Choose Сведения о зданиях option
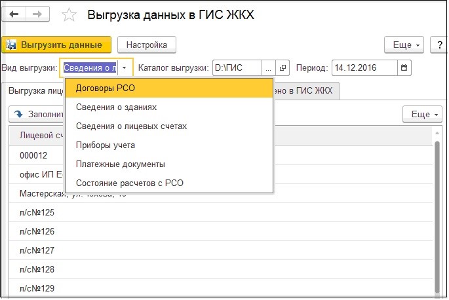Screen dimensions: 449x300 point(116,107)
